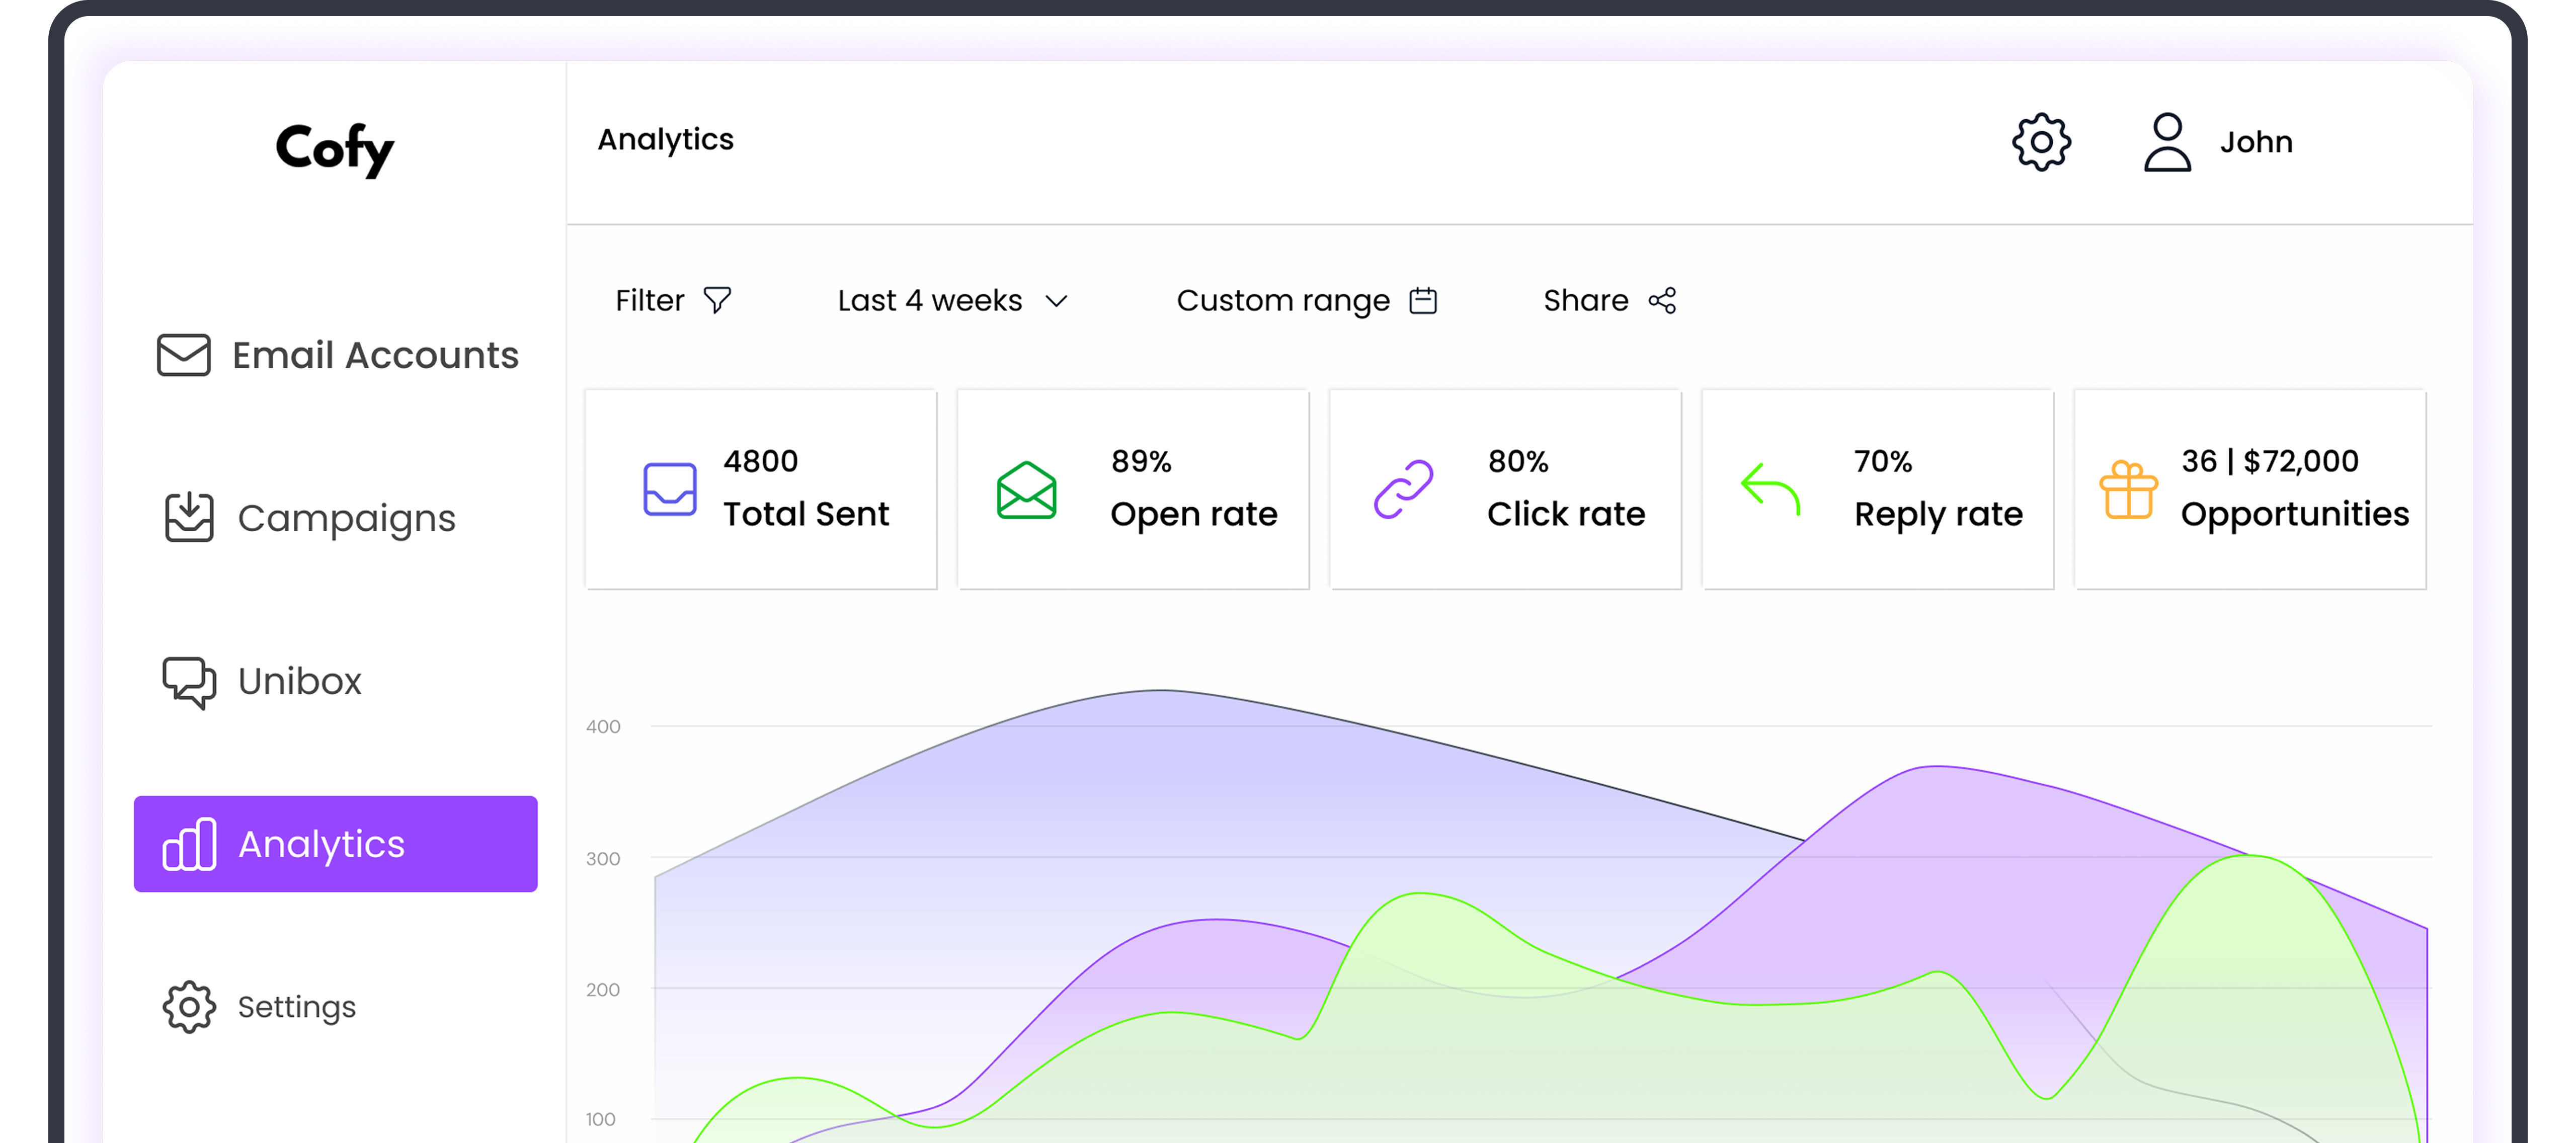Open the gear settings icon in header

tap(2041, 142)
